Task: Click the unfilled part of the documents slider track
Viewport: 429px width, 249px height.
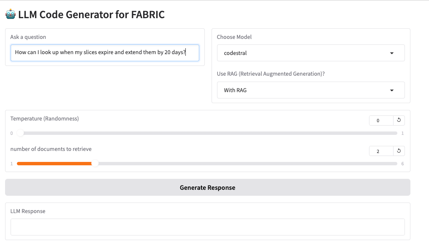Action: 253,164
